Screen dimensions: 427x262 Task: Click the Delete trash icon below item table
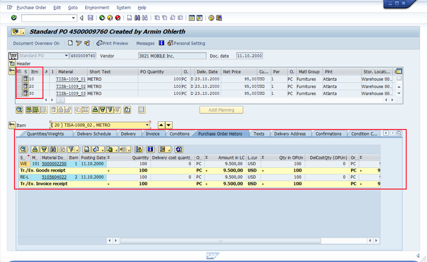click(x=54, y=110)
